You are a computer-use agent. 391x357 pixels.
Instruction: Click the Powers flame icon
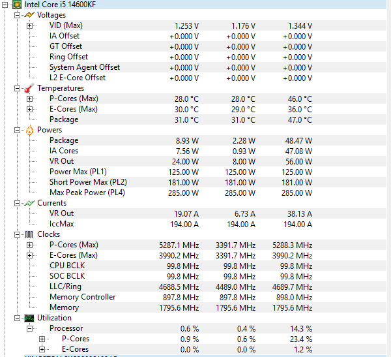[x=29, y=130]
